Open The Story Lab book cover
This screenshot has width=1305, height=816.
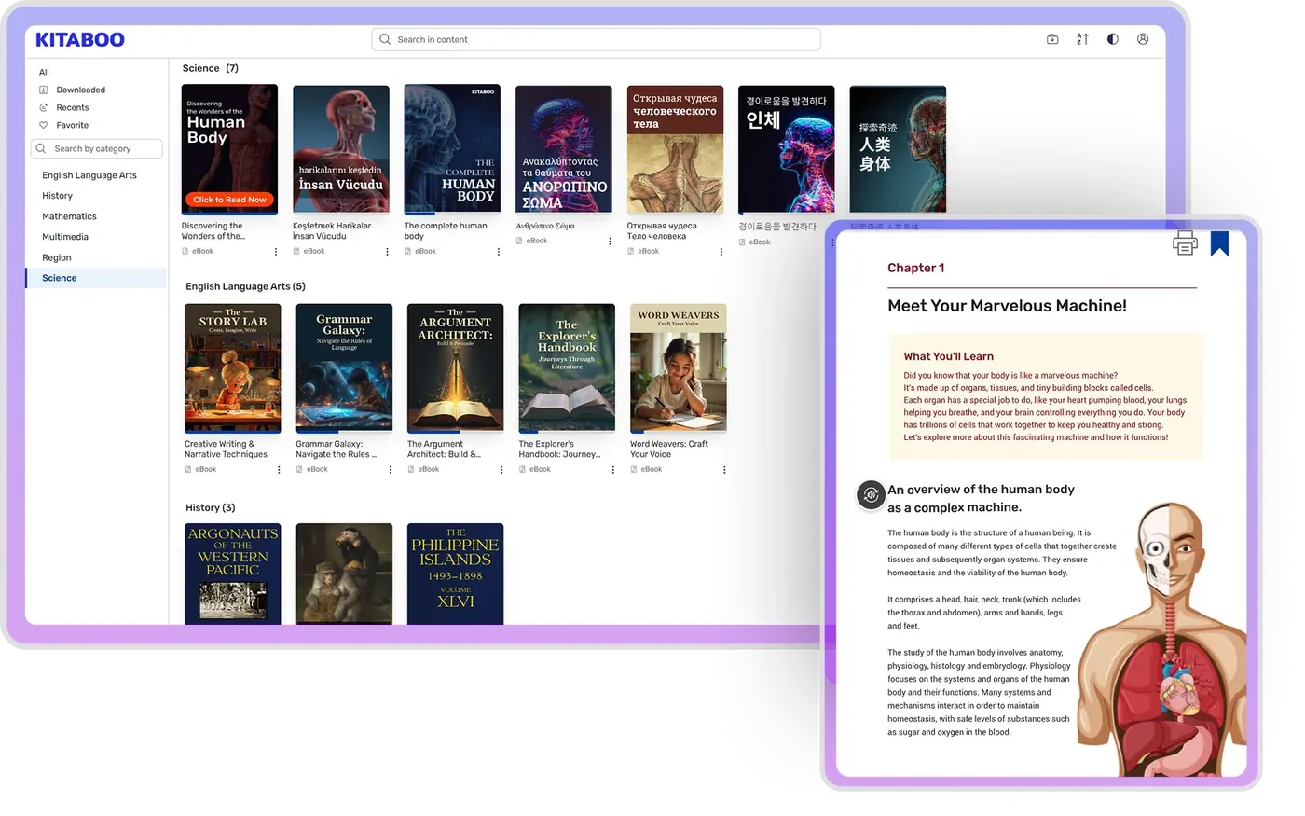(232, 368)
